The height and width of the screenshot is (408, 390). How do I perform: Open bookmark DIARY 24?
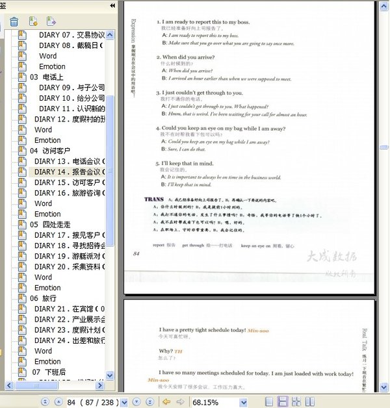click(70, 340)
